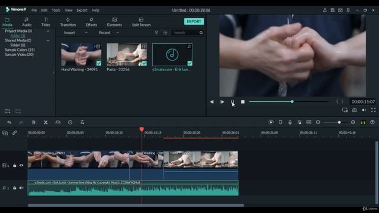Click the split scissors icon
This screenshot has width=379, height=213.
[x=46, y=122]
